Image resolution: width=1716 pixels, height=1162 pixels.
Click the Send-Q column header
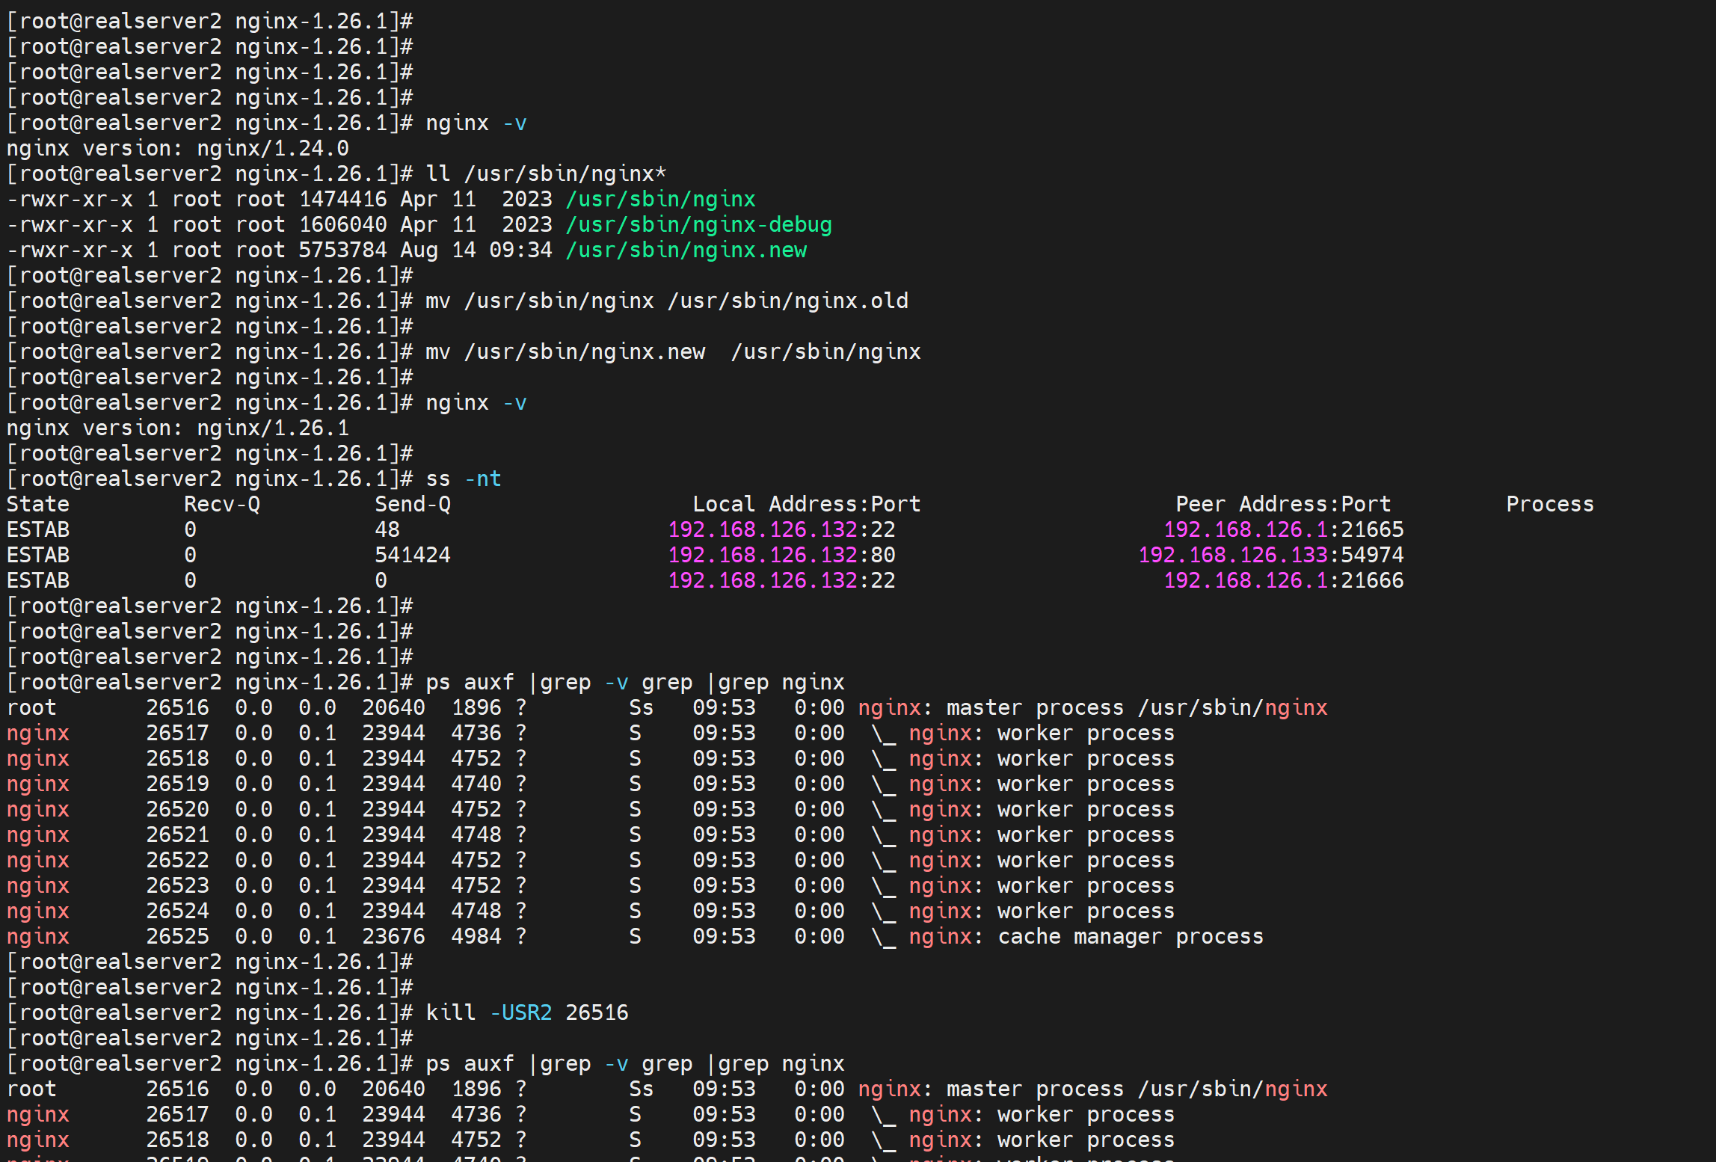[x=412, y=504]
